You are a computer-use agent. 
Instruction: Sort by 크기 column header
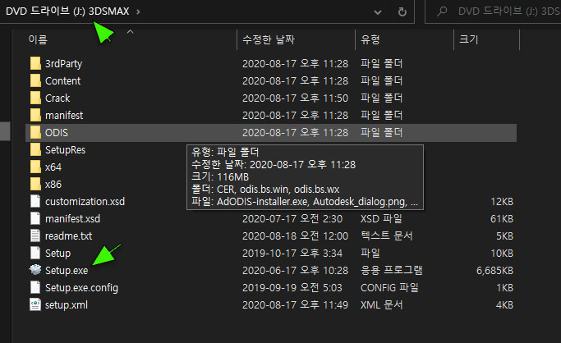pos(468,39)
